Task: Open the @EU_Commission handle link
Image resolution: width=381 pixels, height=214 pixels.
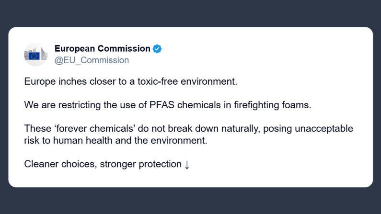Action: click(x=92, y=60)
